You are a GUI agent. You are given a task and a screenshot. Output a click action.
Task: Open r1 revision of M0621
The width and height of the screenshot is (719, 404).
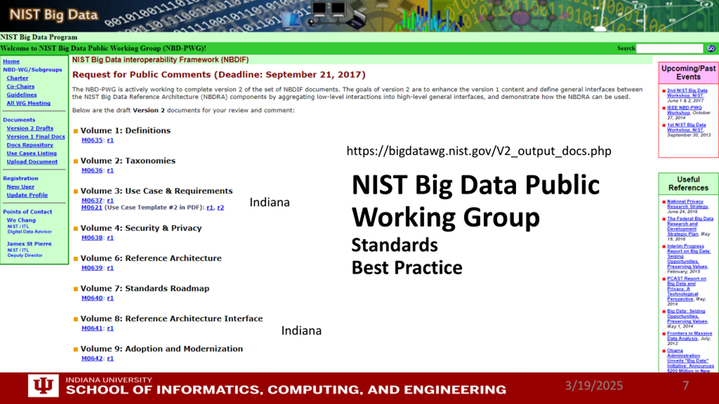(210, 208)
